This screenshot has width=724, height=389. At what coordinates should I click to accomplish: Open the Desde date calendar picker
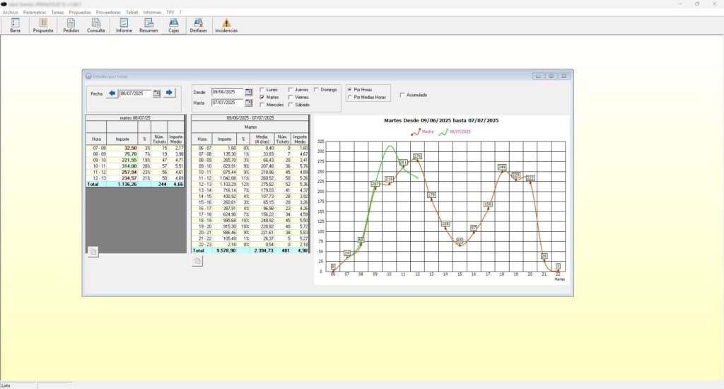(249, 93)
